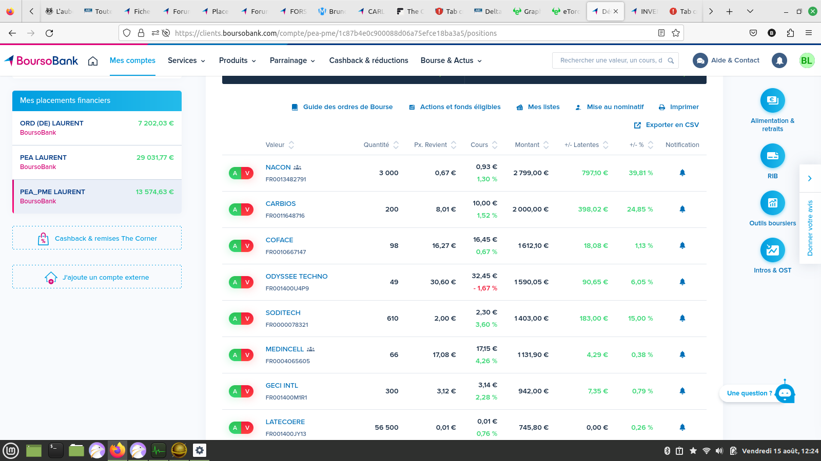Open the Alimentation & retraits icon

(x=772, y=101)
